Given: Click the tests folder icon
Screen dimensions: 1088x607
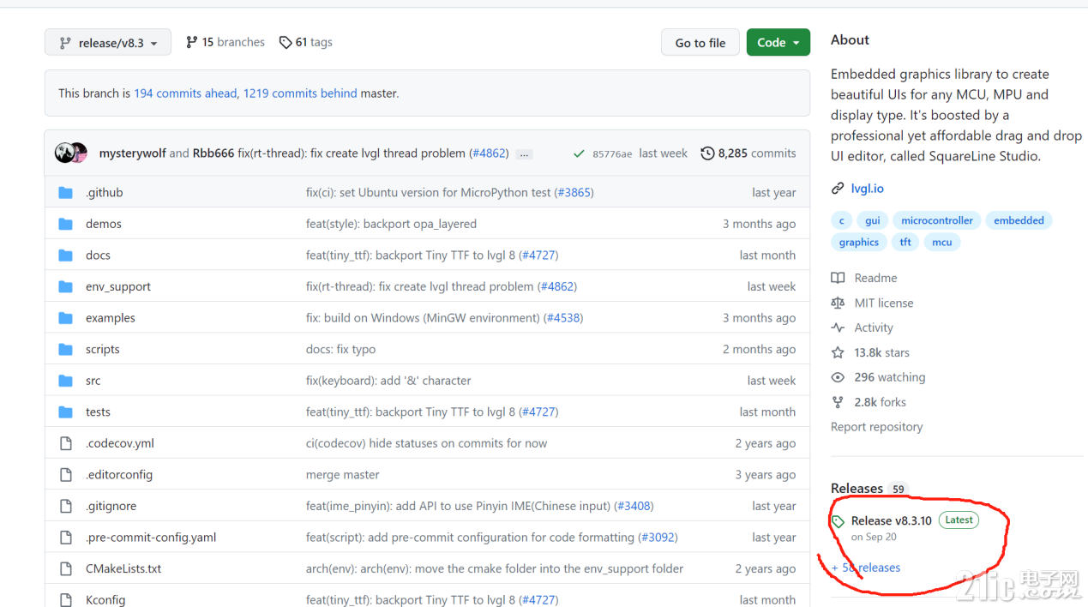Looking at the screenshot, I should (x=65, y=412).
